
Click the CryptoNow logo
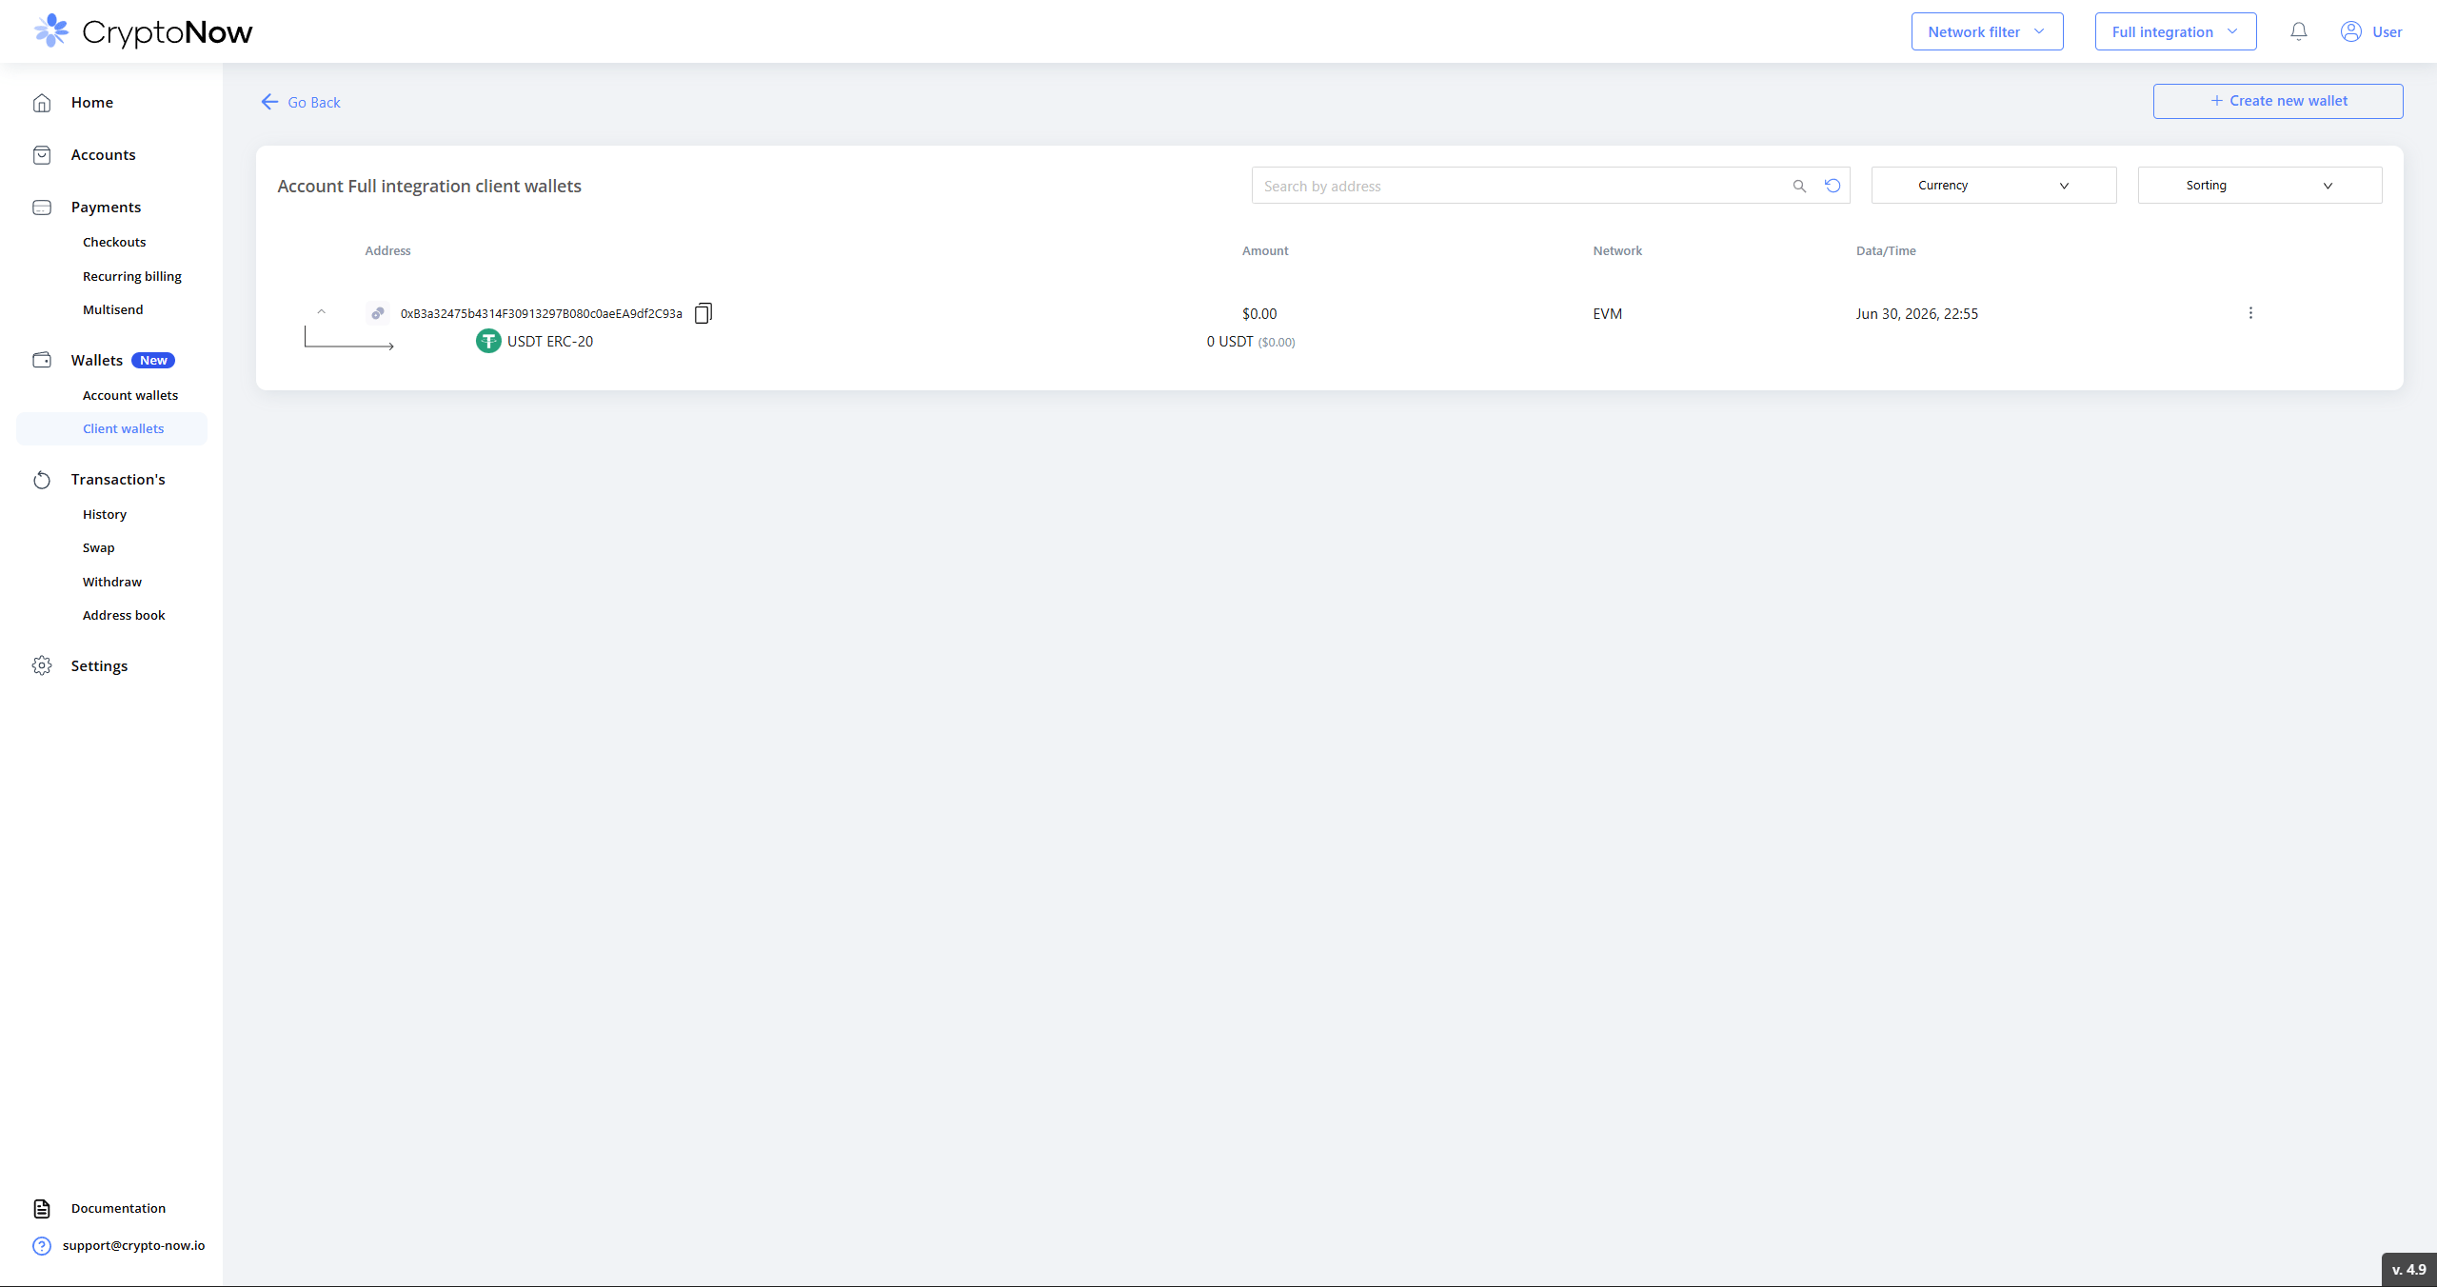pos(143,31)
